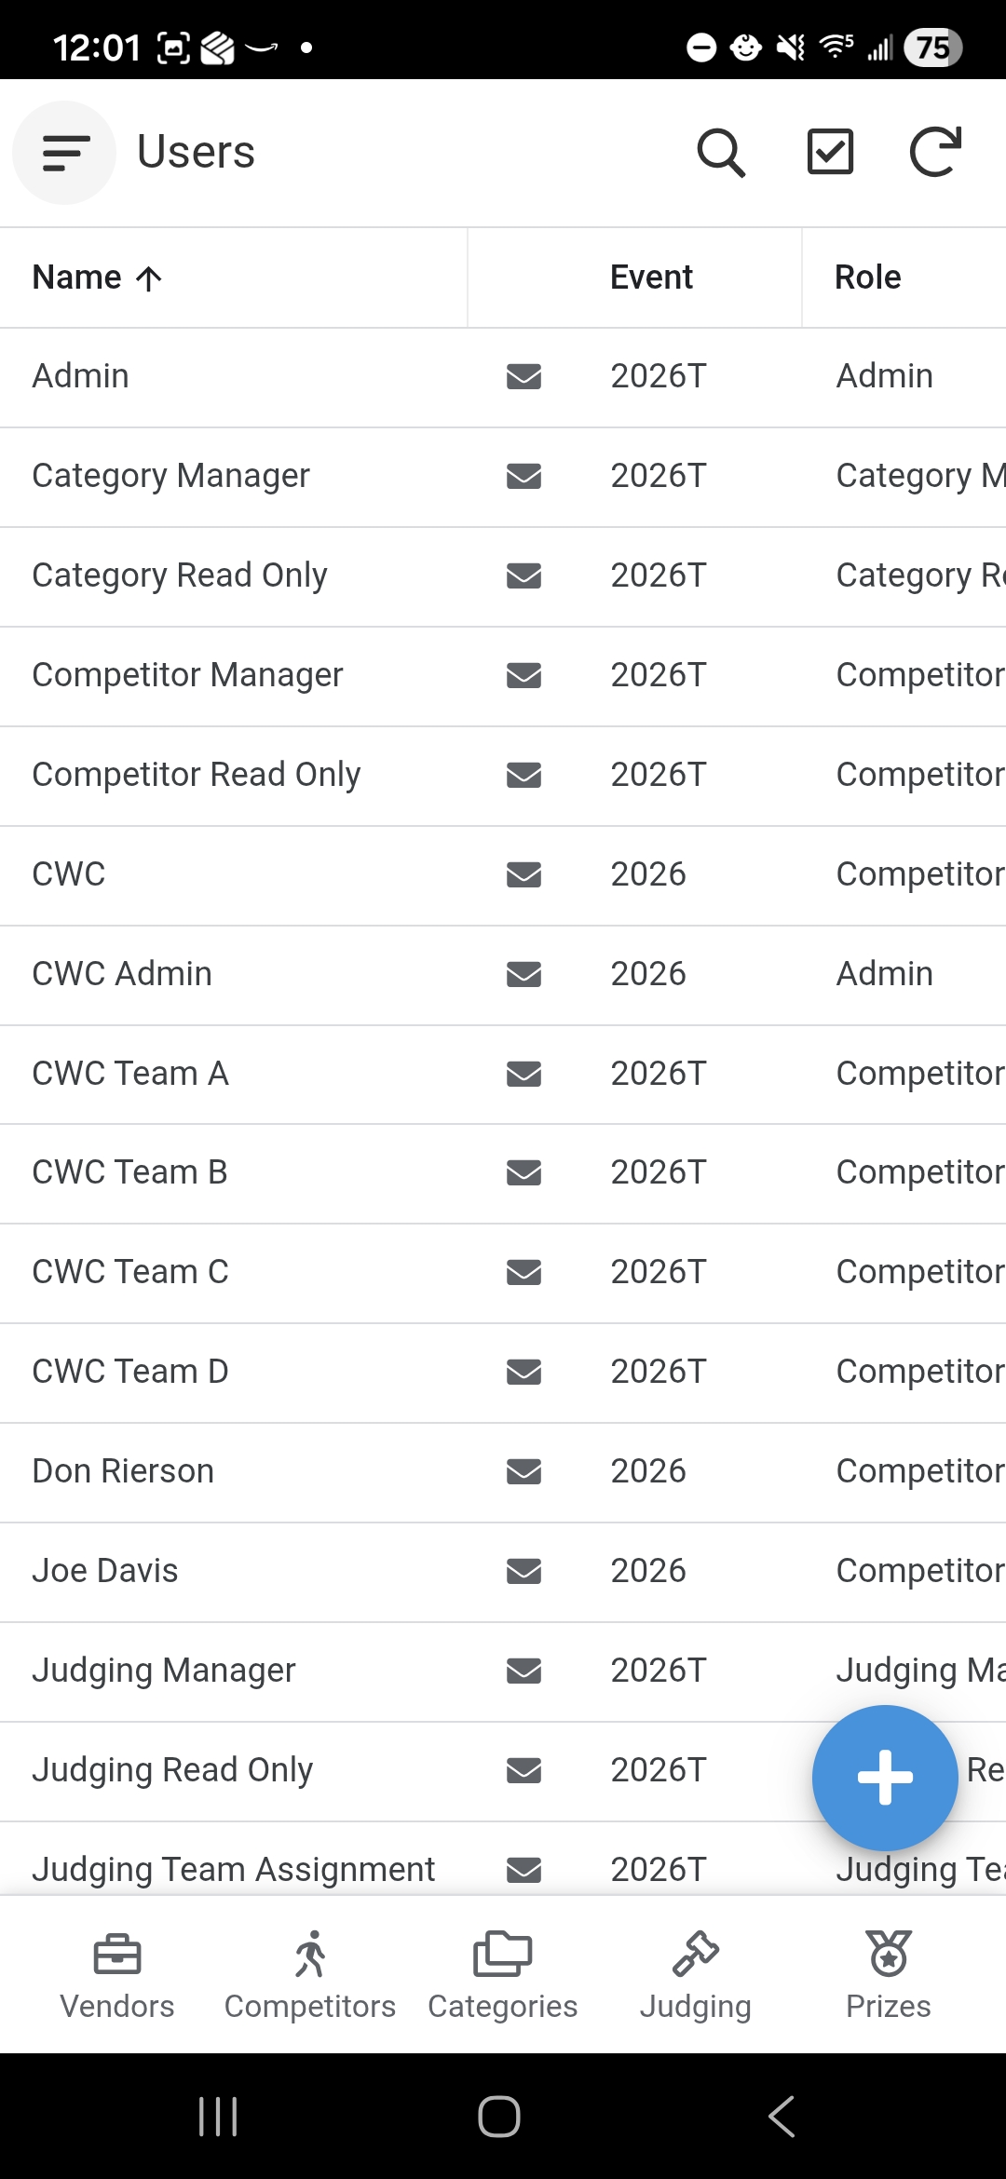1006x2179 pixels.
Task: Toggle the multi-select checkbox icon
Action: 829,153
